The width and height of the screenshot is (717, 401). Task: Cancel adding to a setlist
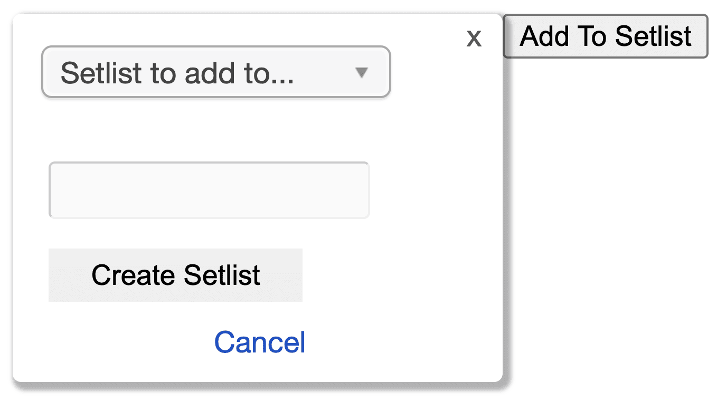pyautogui.click(x=260, y=342)
